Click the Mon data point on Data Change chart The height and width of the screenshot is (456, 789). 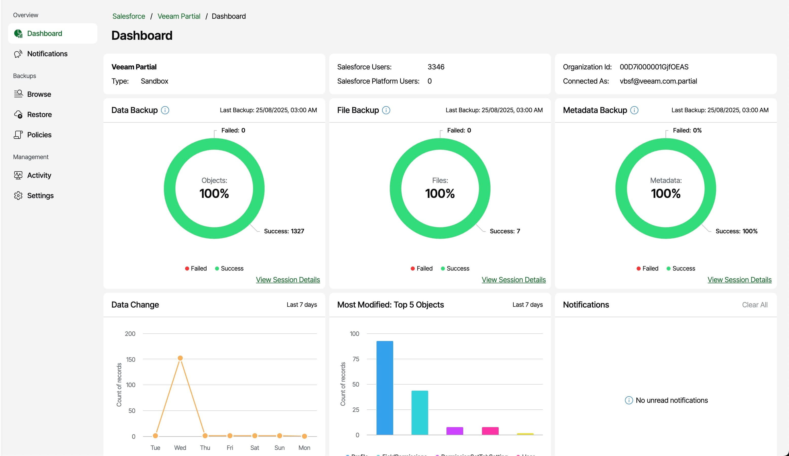click(x=304, y=436)
